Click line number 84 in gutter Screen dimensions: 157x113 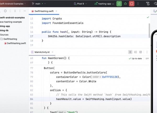(32, 99)
